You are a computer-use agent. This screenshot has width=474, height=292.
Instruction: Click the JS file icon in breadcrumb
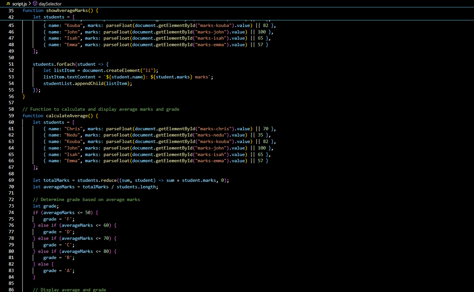point(8,3)
